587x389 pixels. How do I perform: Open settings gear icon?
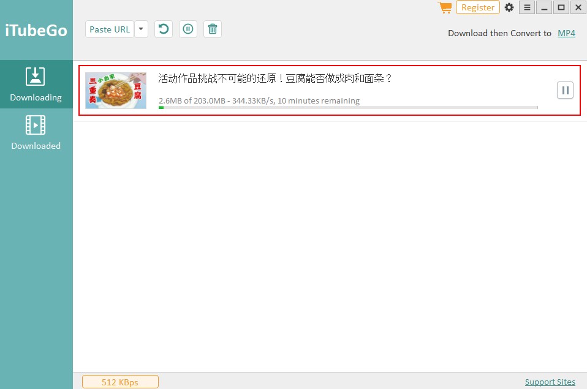(509, 7)
